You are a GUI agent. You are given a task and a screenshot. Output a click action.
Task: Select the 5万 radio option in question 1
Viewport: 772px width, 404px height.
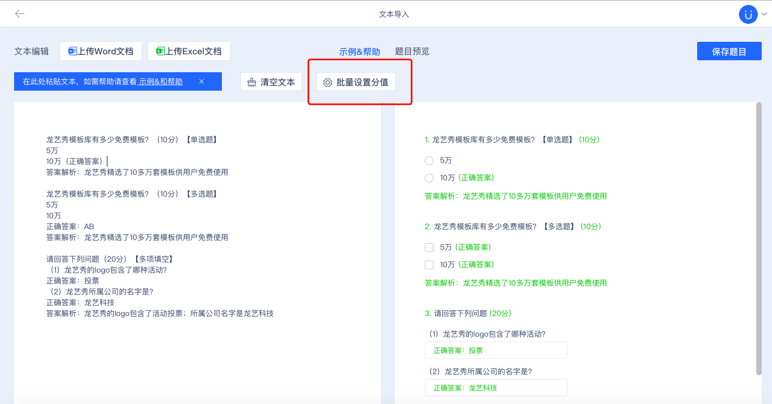point(429,161)
